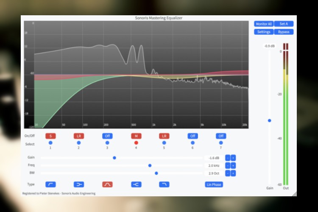Turn on band 7 Off button
Image resolution: width=318 pixels, height=212 pixels.
(221, 136)
